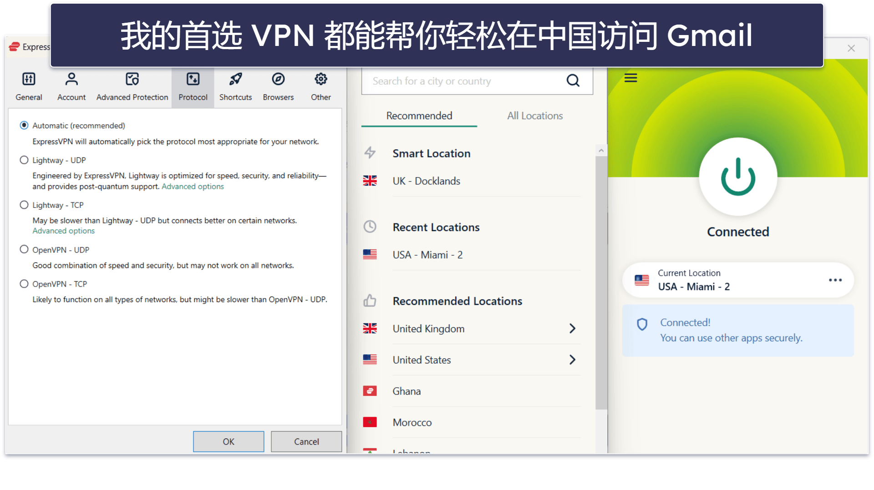Image resolution: width=874 pixels, height=490 pixels.
Task: Click the US flag beside recent Miami location
Action: pyautogui.click(x=370, y=254)
